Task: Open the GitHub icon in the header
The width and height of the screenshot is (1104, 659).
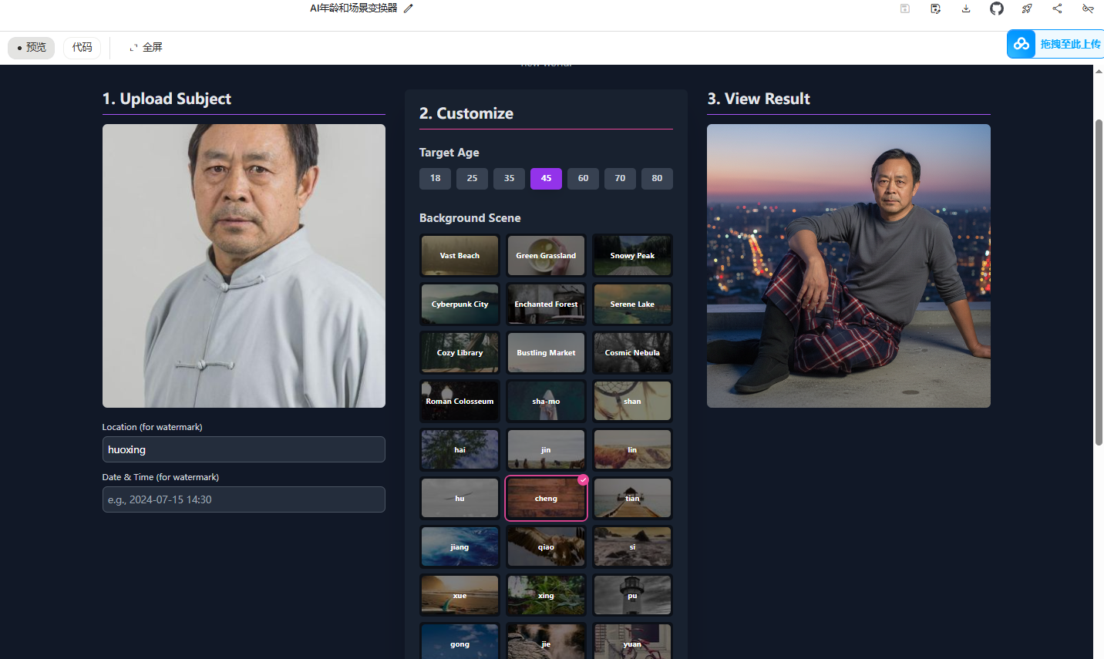Action: [x=997, y=8]
